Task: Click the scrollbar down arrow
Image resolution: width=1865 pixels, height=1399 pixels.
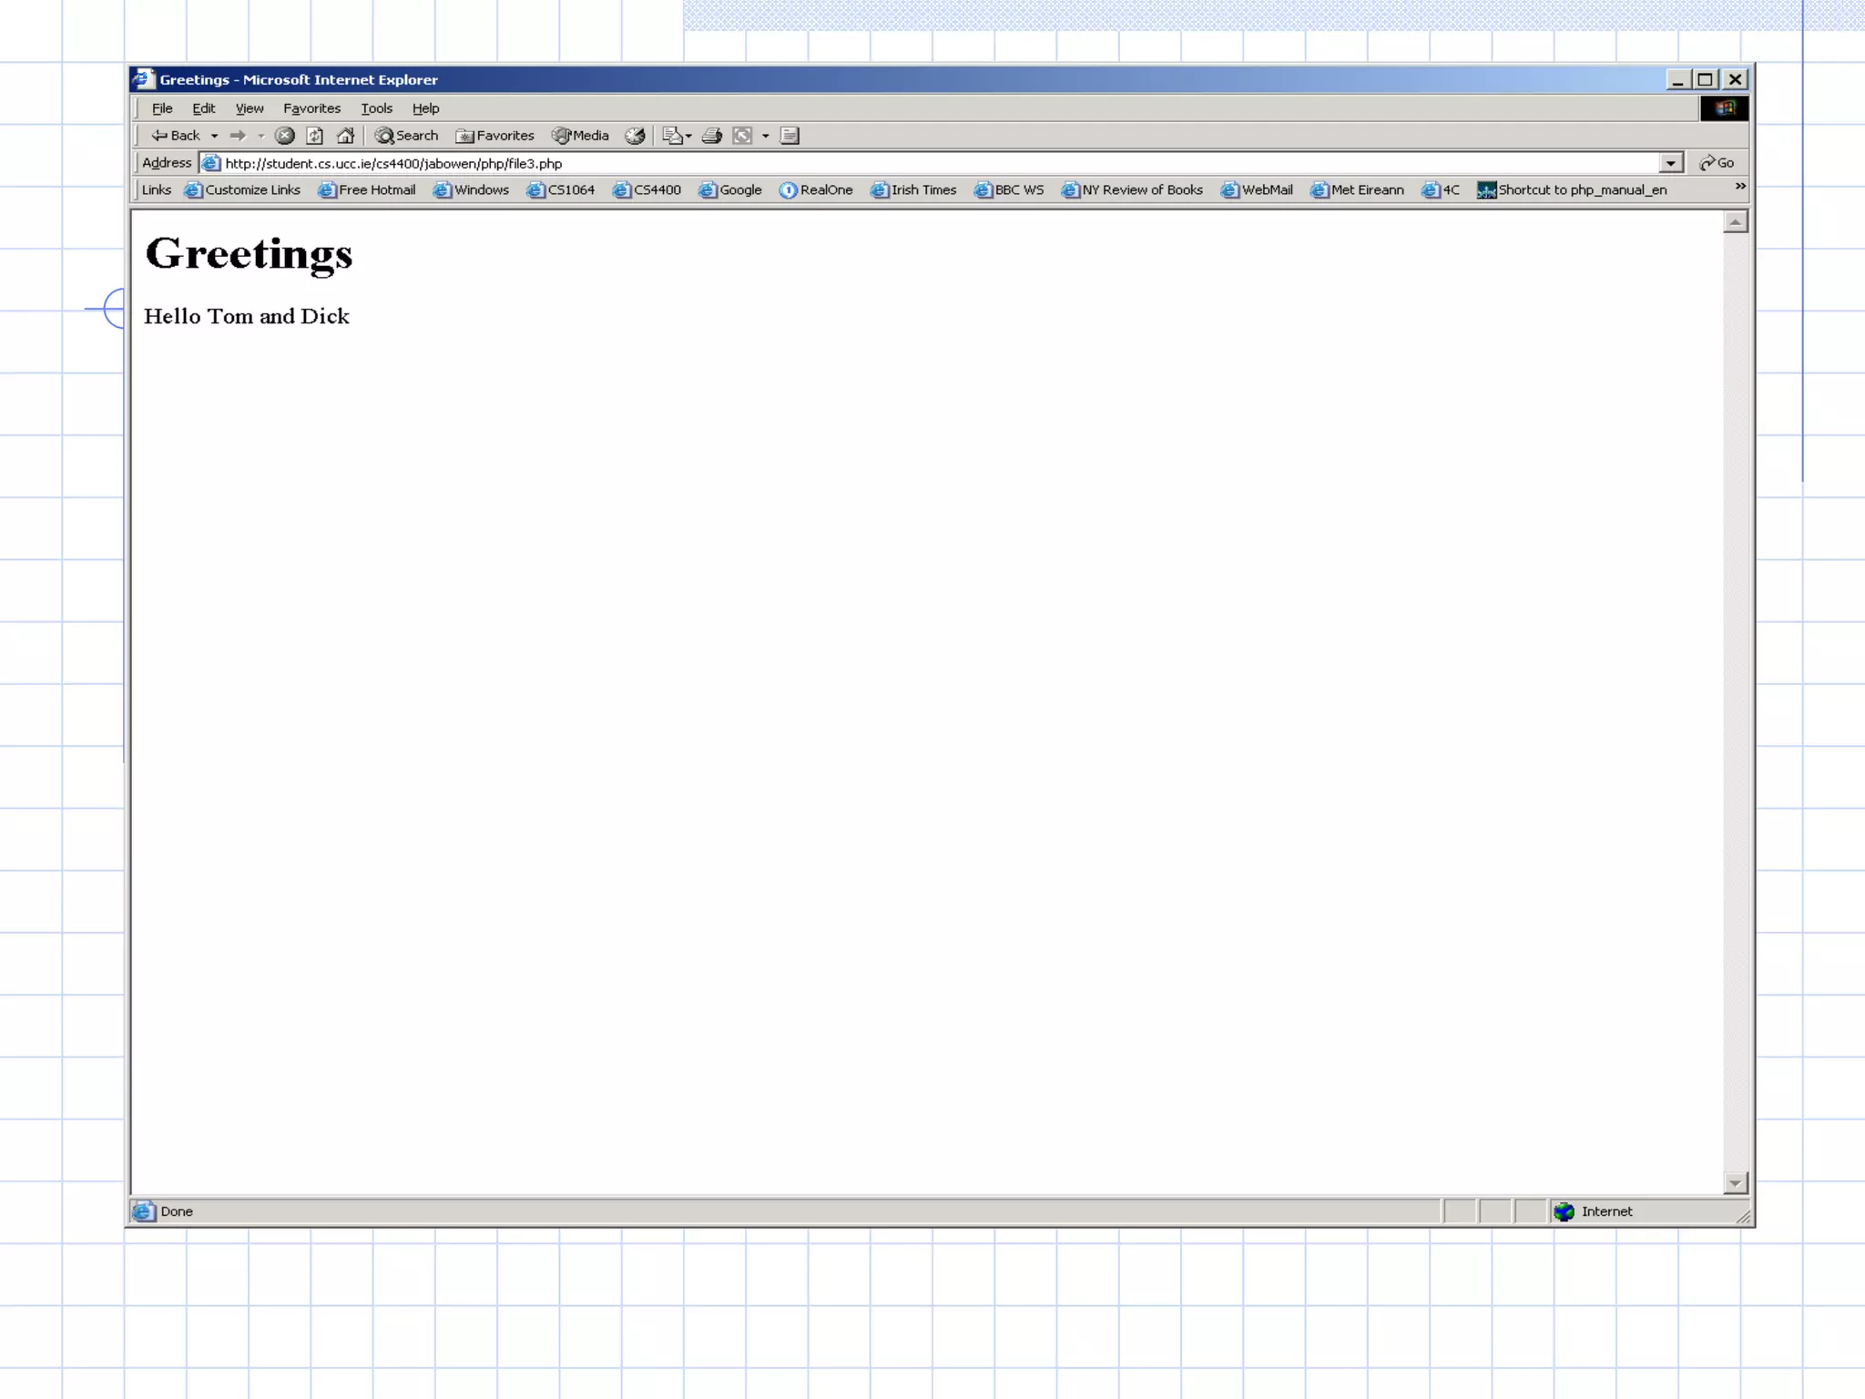Action: point(1736,1183)
